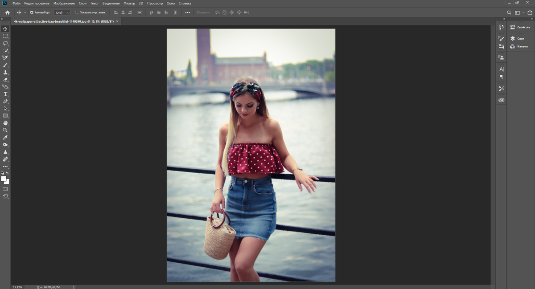Open status bar info arrow menu

coord(74,287)
